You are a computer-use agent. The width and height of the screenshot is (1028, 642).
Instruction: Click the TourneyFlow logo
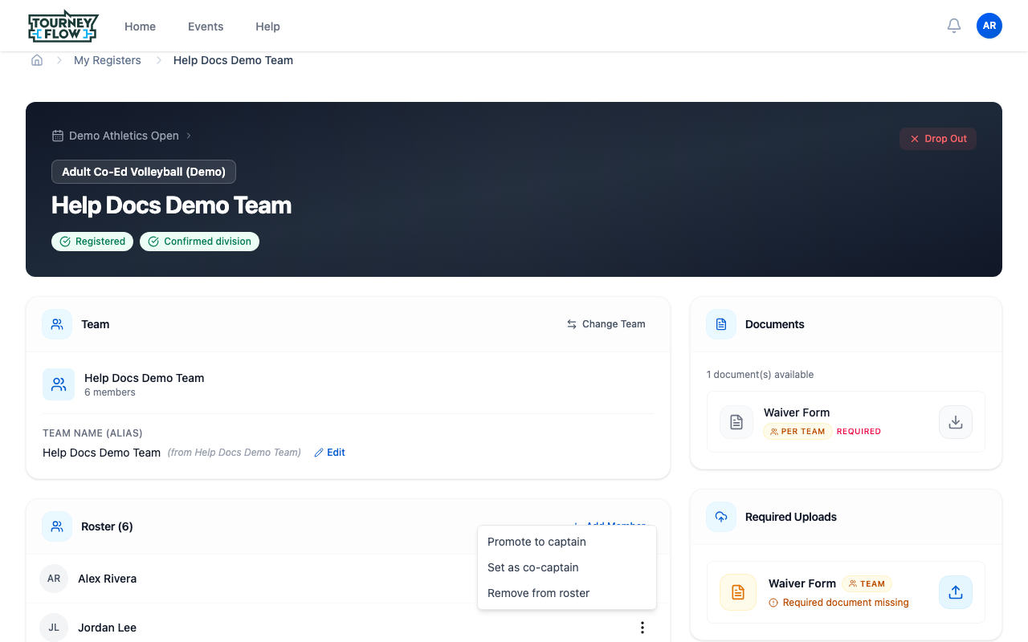pyautogui.click(x=63, y=26)
